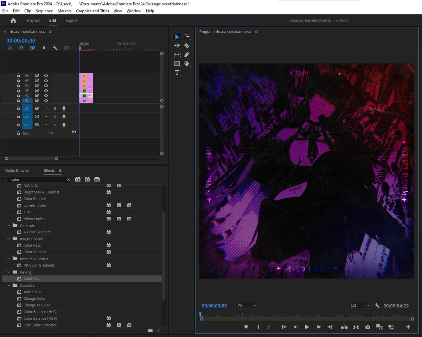Switch to Media Browser tab
422x337 pixels.
[x=17, y=171]
